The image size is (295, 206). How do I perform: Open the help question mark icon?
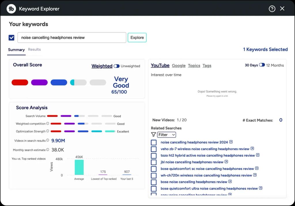272,9
